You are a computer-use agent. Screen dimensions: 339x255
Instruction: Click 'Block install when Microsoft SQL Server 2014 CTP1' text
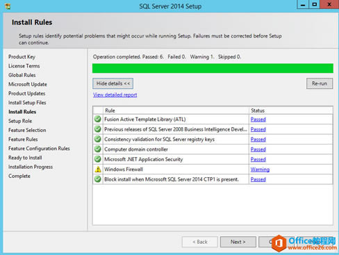tap(172, 179)
